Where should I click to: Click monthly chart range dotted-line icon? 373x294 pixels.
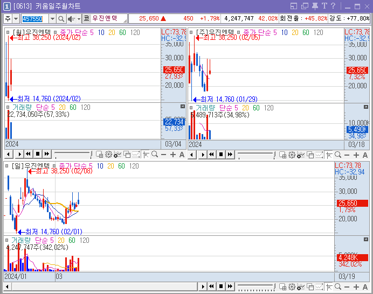click(x=136, y=155)
